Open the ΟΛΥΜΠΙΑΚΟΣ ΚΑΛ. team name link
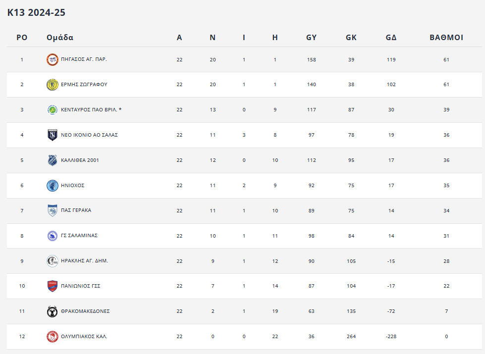Screen dimensions: 485x354 click(x=84, y=337)
